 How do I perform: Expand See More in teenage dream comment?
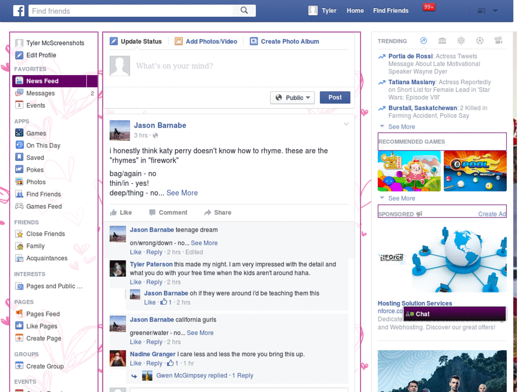(x=204, y=243)
